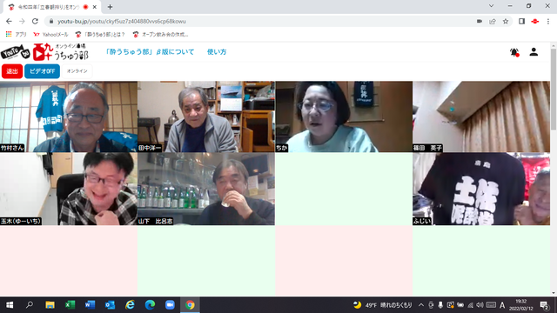Open Zoom from the taskbar
Image resolution: width=557 pixels, height=313 pixels.
coord(170,305)
